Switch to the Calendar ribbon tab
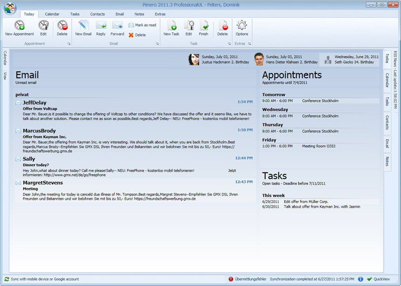The height and width of the screenshot is (286, 401). point(52,14)
